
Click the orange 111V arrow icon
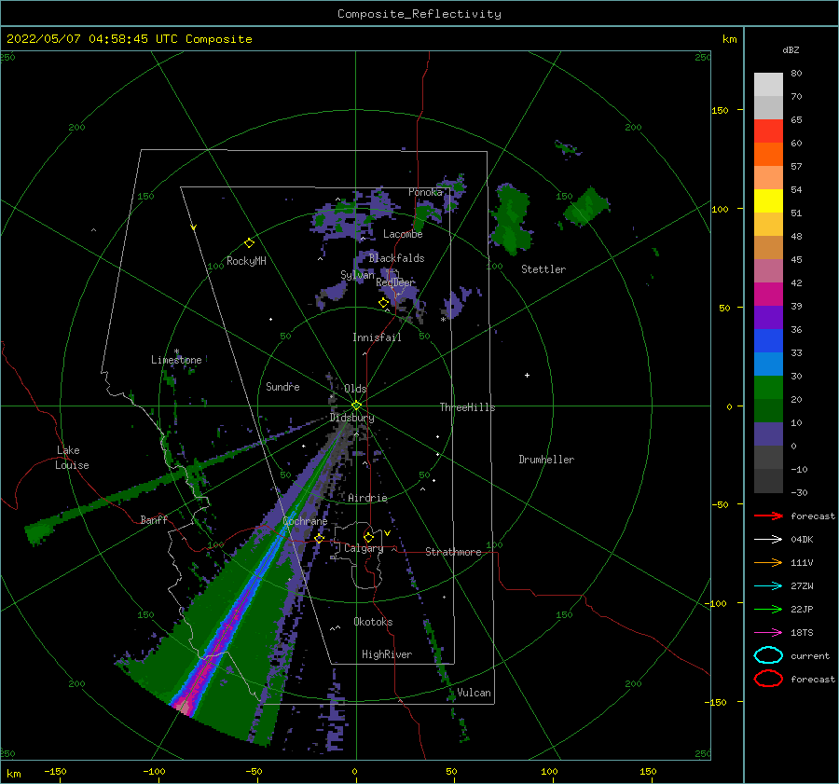768,562
